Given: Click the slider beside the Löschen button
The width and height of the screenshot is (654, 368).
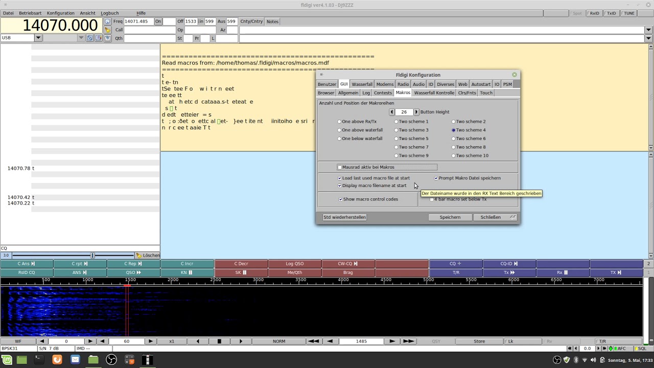Looking at the screenshot, I should 73,255.
